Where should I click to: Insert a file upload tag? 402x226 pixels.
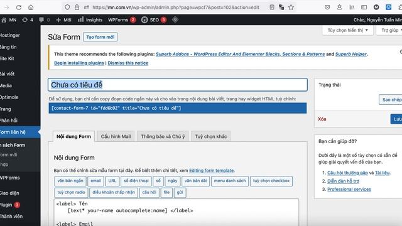tap(166, 193)
